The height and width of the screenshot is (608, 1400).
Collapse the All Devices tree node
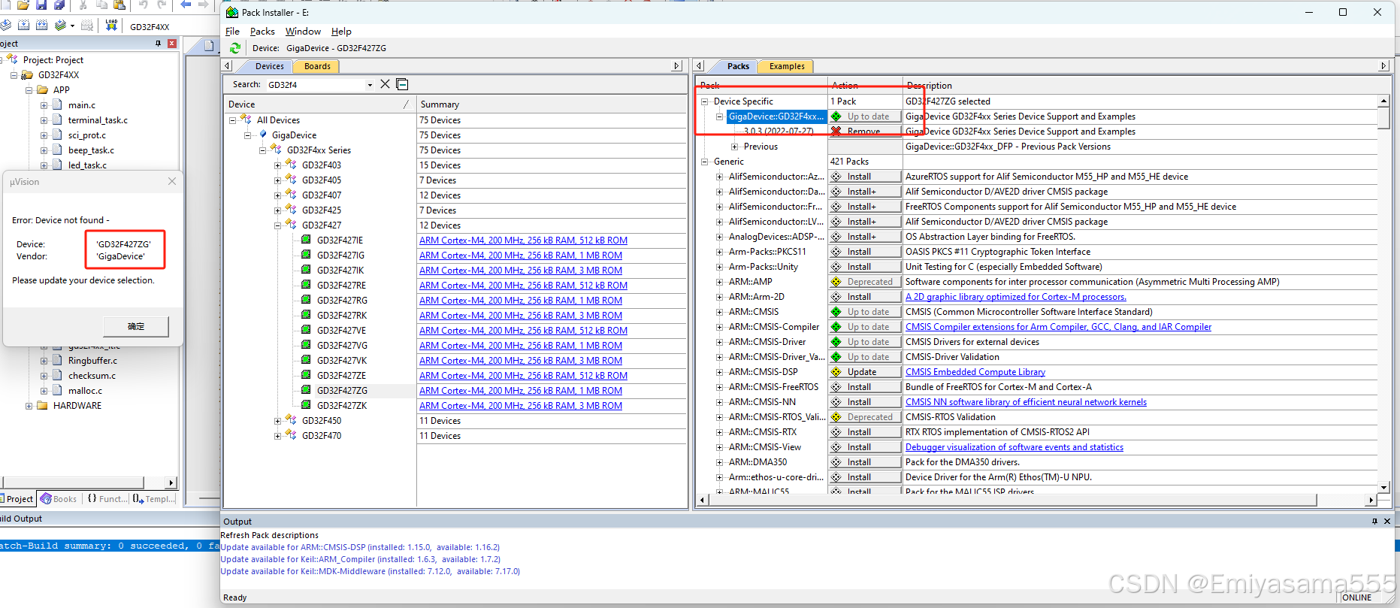pyautogui.click(x=232, y=119)
